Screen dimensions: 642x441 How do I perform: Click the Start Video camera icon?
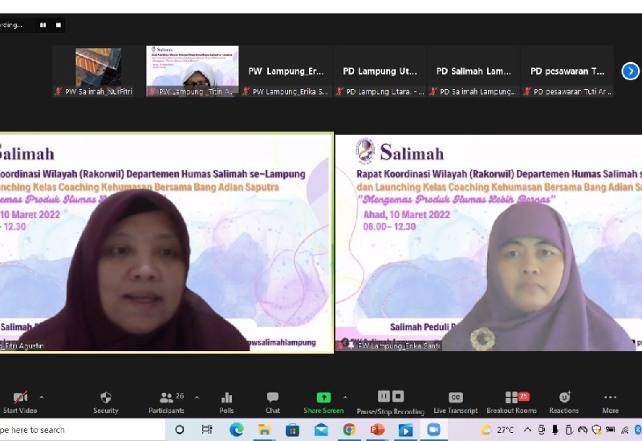pyautogui.click(x=20, y=397)
